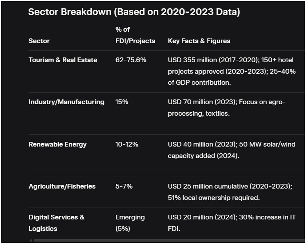
Task: Click the '15%' percentage cell
Action: (121, 102)
